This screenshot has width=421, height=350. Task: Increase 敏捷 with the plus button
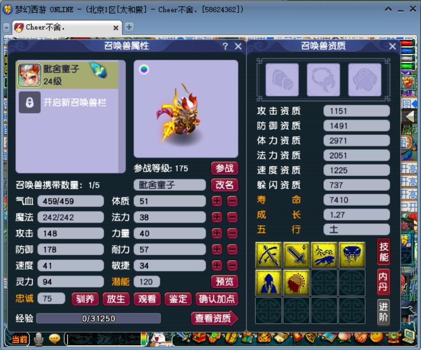[x=217, y=265]
